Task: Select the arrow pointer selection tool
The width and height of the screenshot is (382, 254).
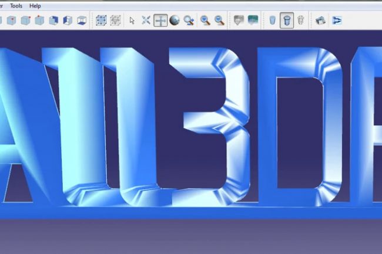Action: click(132, 21)
